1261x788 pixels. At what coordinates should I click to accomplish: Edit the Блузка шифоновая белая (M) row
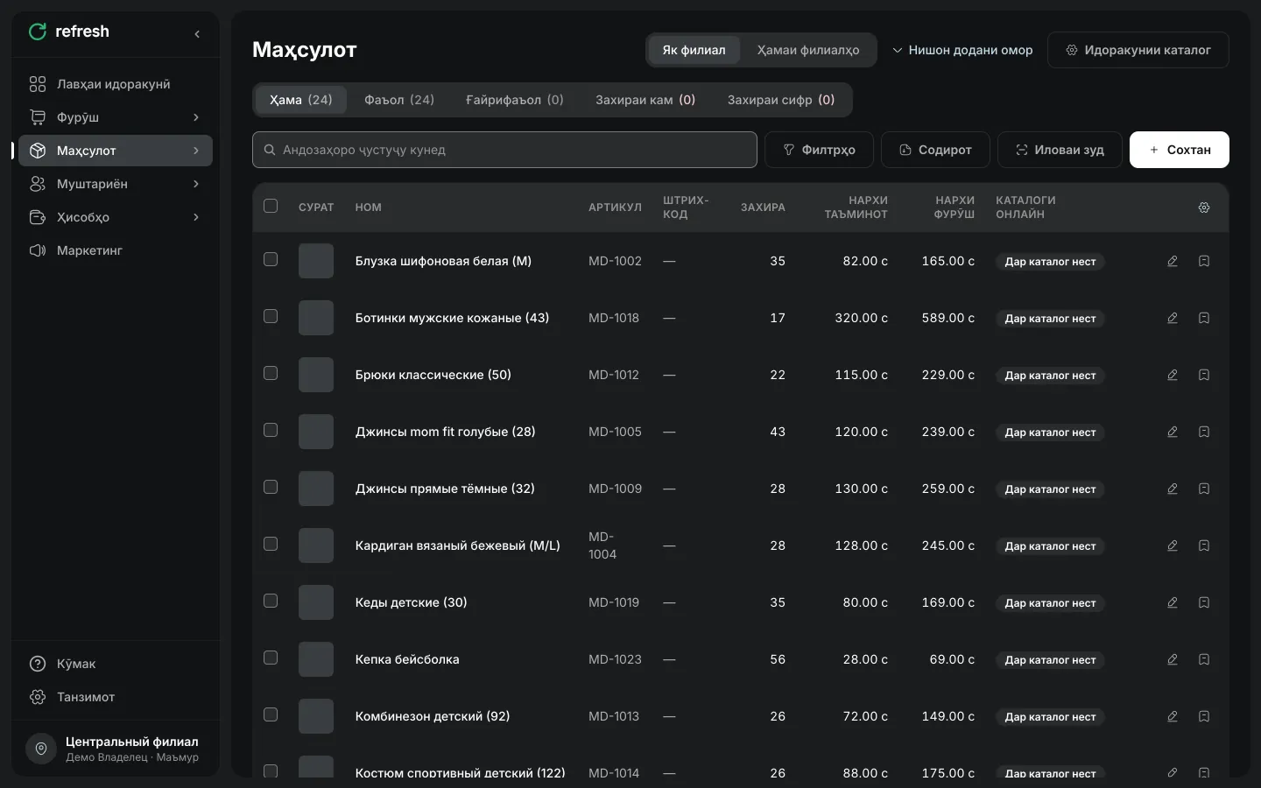(x=1173, y=261)
